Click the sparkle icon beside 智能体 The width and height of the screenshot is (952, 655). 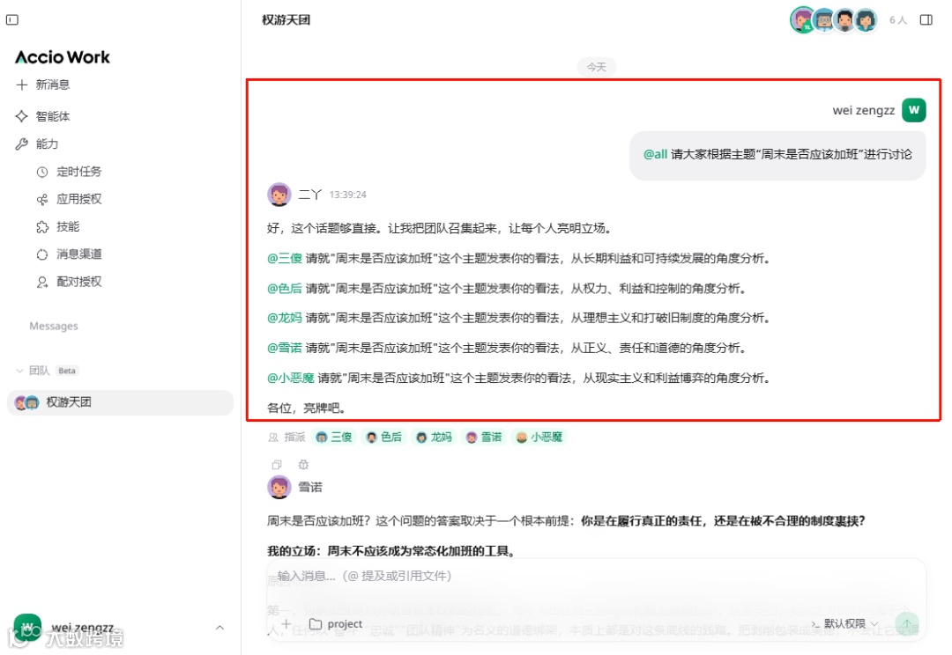coord(22,116)
